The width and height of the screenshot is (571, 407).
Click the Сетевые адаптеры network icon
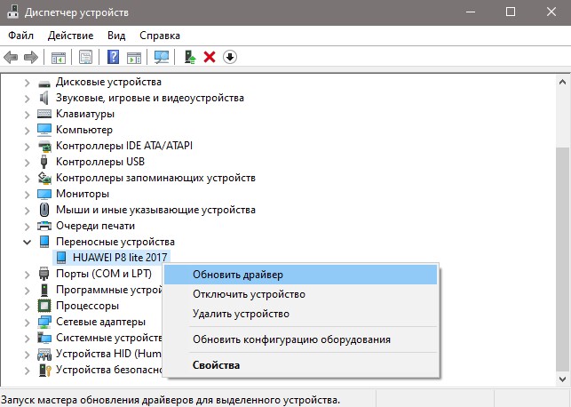(x=44, y=322)
